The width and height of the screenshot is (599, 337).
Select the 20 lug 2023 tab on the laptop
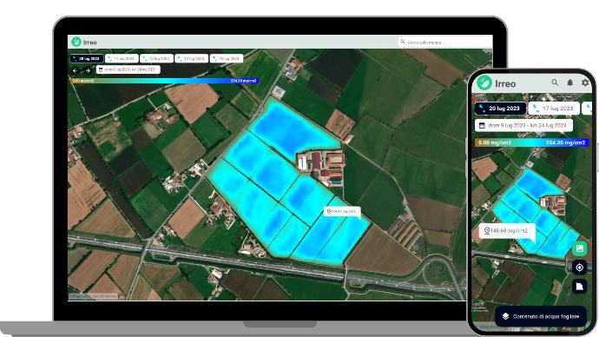pos(87,58)
